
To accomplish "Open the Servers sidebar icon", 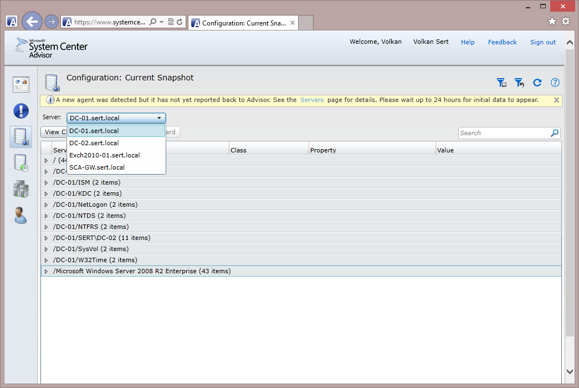I will click(x=21, y=189).
